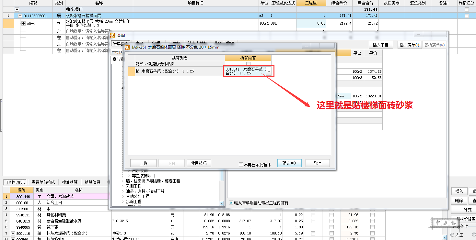Viewport: 476px width, 240px height.
Task: Tick 局部汇总 checkbox in 整个项目 row
Action: coord(467,9)
